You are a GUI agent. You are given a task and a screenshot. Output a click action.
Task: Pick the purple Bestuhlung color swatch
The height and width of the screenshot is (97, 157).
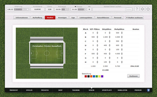102,76
